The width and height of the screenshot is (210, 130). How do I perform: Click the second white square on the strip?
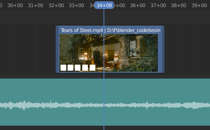pos(70,67)
